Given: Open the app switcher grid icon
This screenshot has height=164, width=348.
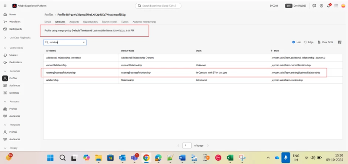Looking at the screenshot, I should coord(336,6).
